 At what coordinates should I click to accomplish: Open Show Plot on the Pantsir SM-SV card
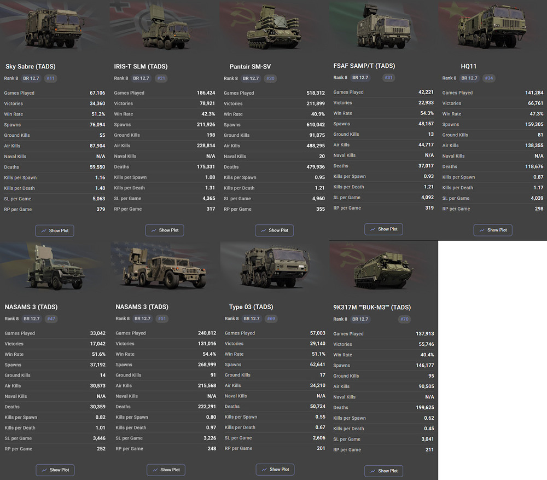click(x=274, y=230)
